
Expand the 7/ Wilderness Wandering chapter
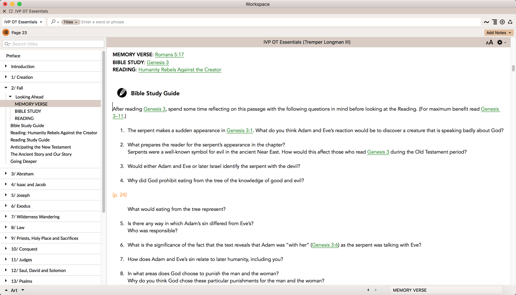pos(6,217)
